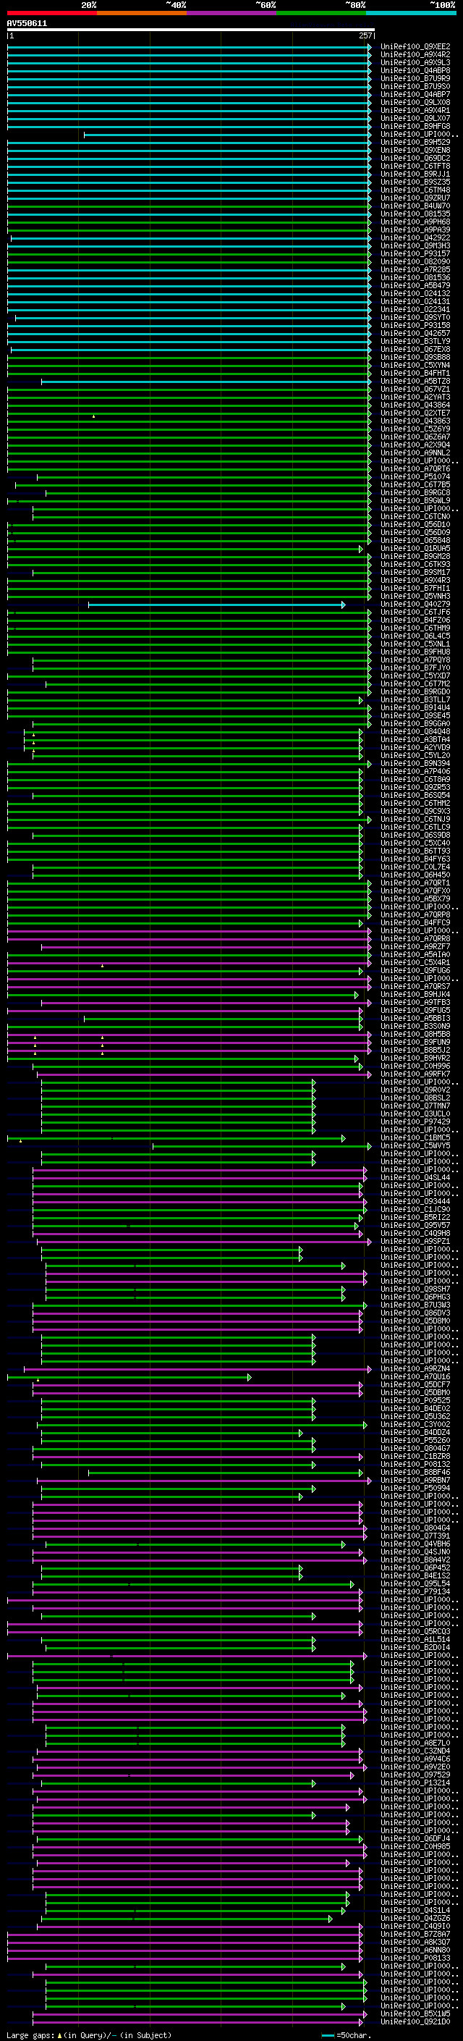Viewport: 463px width, 2041px height.
Task: Select subject label UniRef100_Q1RUA5
Action: click(415, 548)
